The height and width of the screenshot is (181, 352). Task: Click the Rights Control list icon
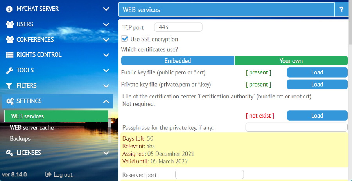[10, 55]
